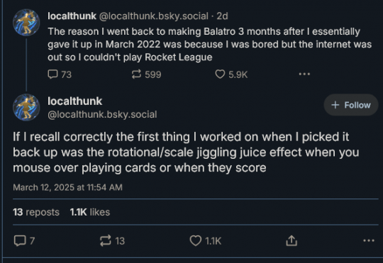This screenshot has height=263, width=383.
Task: Open localthunk avatar on main post
Action: [x=26, y=107]
